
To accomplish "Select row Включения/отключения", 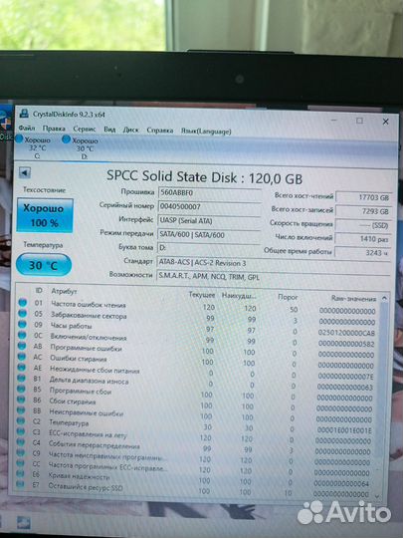I will pyautogui.click(x=197, y=340).
